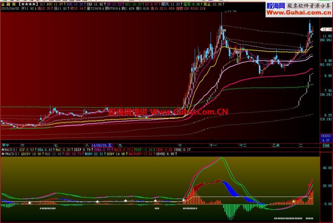333x223 pixels.
Task: Click the 七 month marker on the time axis
Action: (x=56, y=145)
